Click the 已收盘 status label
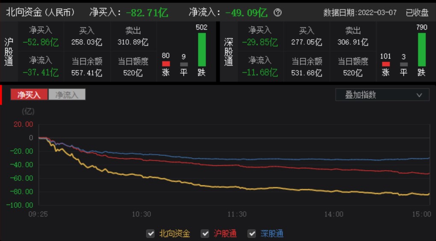 [417, 12]
